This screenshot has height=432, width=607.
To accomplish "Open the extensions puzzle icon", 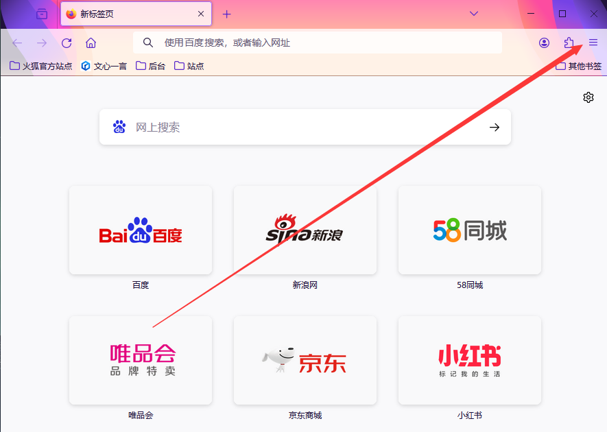I will click(569, 43).
